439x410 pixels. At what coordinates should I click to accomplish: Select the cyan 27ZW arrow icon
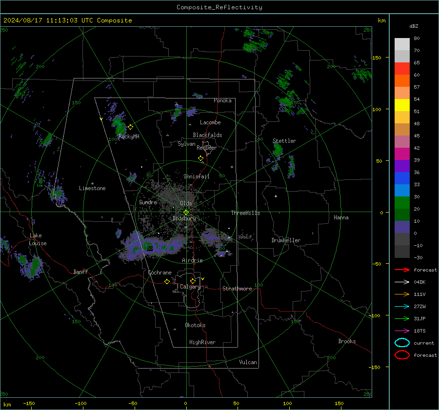pos(402,307)
